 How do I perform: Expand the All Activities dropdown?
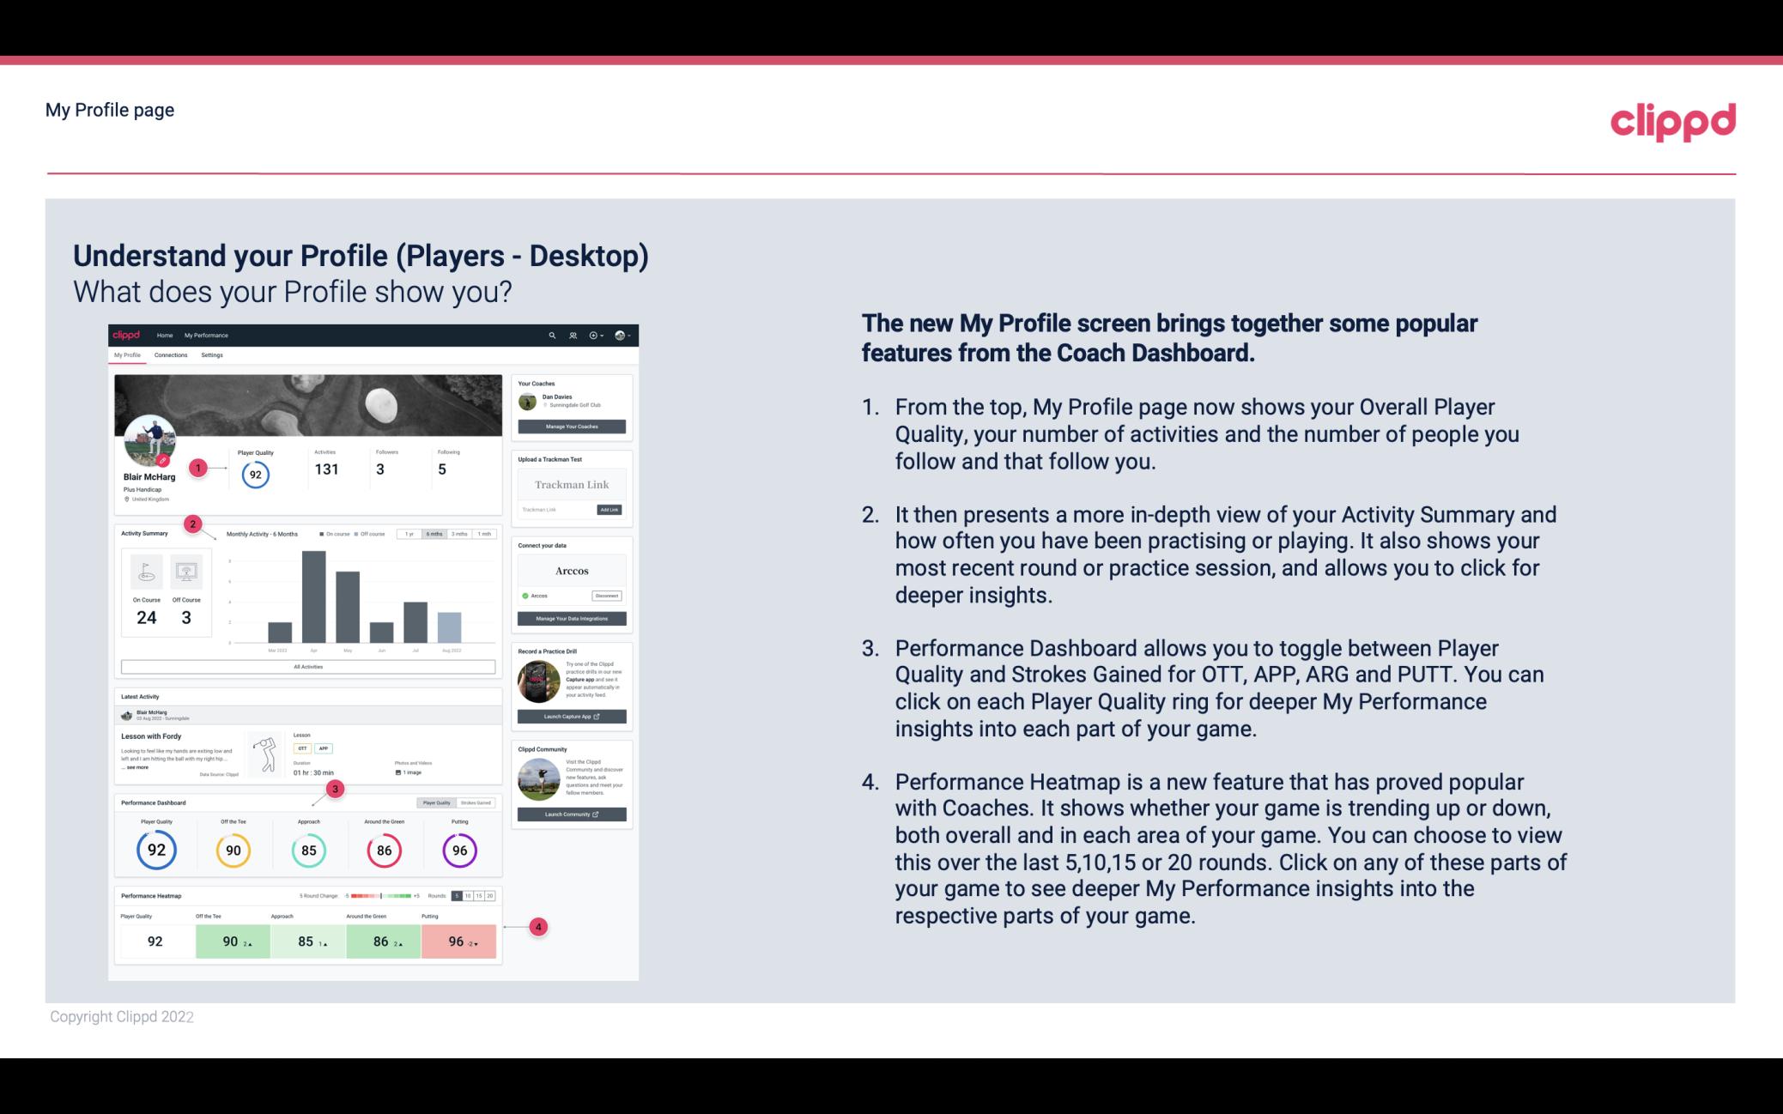point(306,666)
